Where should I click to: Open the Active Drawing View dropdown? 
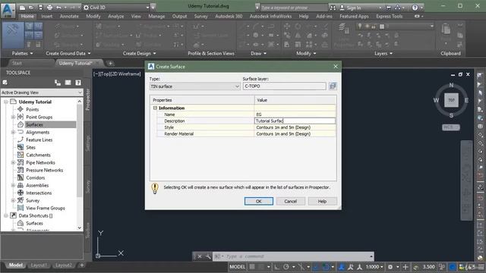pos(42,93)
